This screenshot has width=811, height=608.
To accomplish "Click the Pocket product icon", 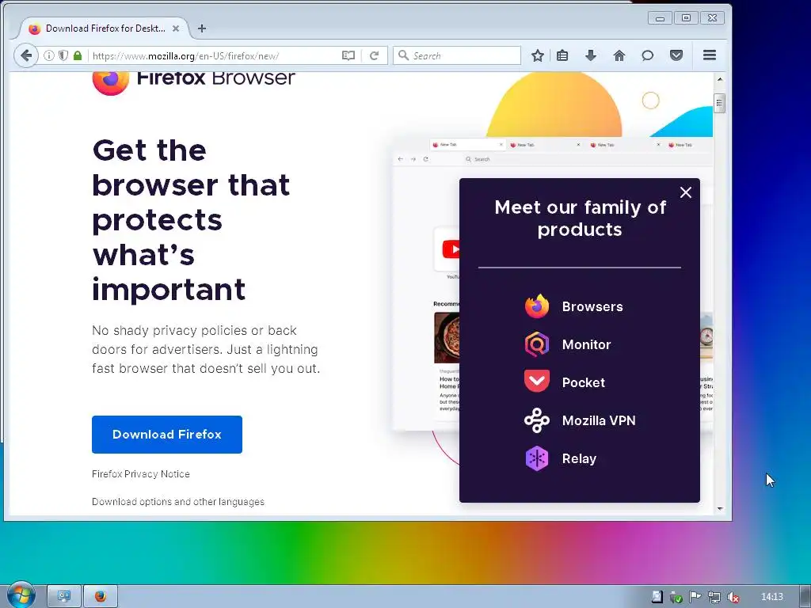I will pyautogui.click(x=537, y=381).
